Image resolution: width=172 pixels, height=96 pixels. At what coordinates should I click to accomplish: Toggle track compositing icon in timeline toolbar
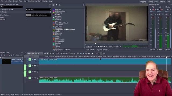[x=25, y=53]
